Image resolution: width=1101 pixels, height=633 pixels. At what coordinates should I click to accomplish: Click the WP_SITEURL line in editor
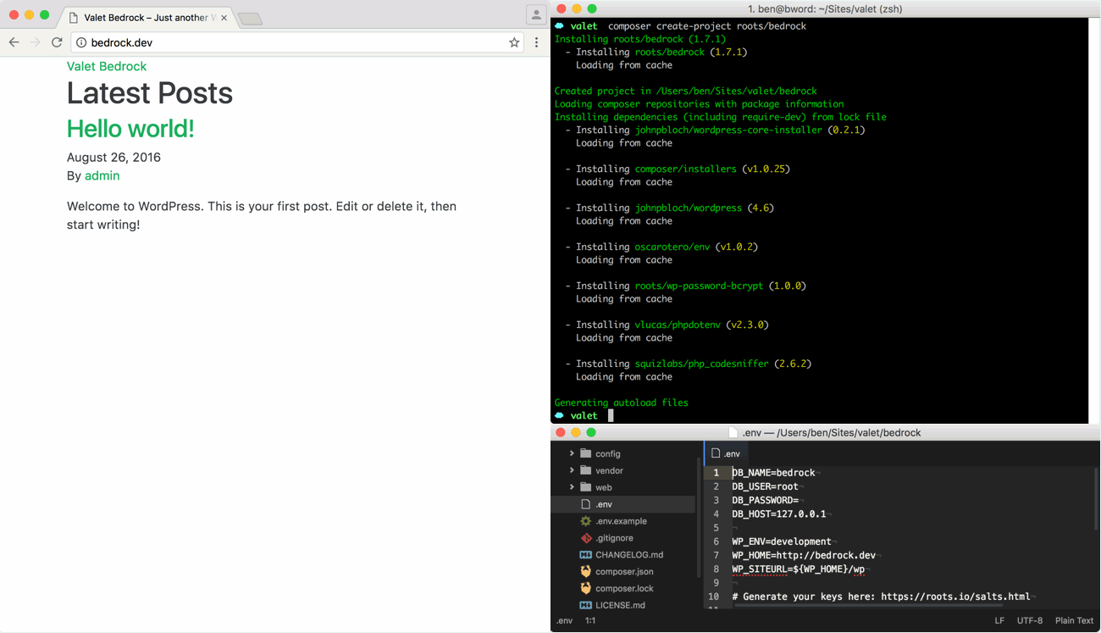click(x=799, y=569)
